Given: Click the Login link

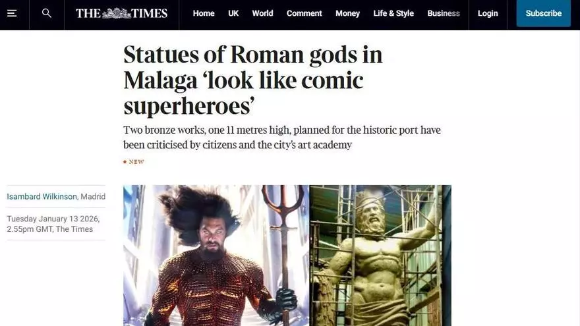Looking at the screenshot, I should [x=488, y=13].
